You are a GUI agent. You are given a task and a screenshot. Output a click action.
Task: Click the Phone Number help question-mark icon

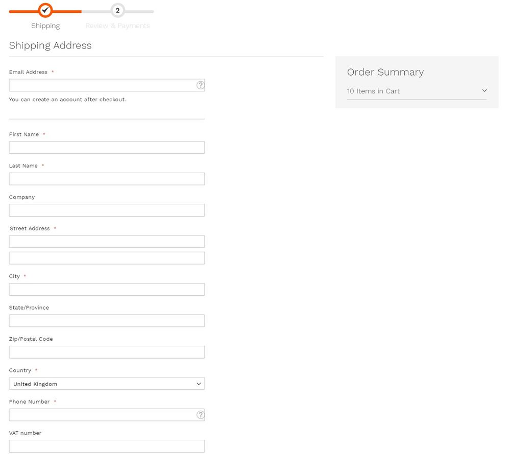click(201, 415)
